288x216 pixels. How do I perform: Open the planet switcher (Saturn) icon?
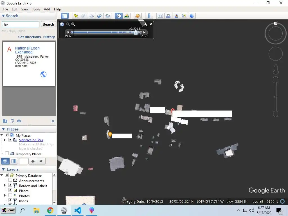[138, 16]
